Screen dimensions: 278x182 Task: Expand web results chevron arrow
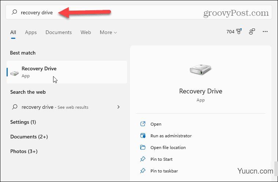[118, 107]
